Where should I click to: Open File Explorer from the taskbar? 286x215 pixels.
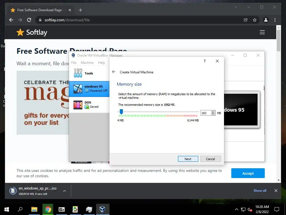pos(34,209)
